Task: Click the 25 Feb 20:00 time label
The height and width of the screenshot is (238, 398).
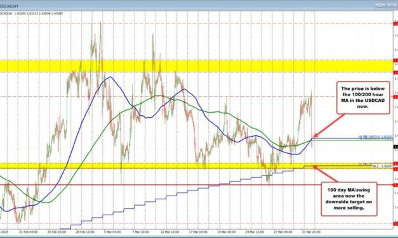Action: point(57,232)
